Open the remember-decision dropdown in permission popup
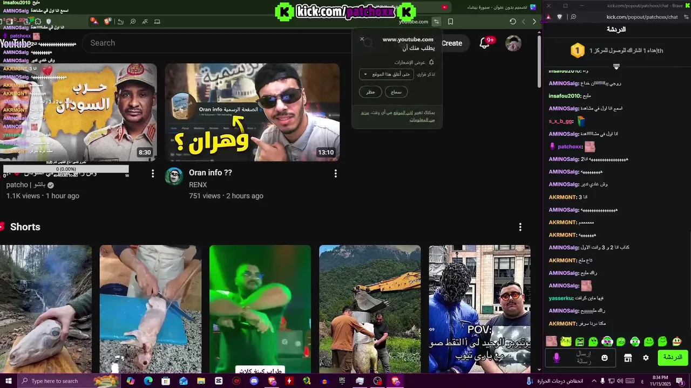 click(387, 74)
